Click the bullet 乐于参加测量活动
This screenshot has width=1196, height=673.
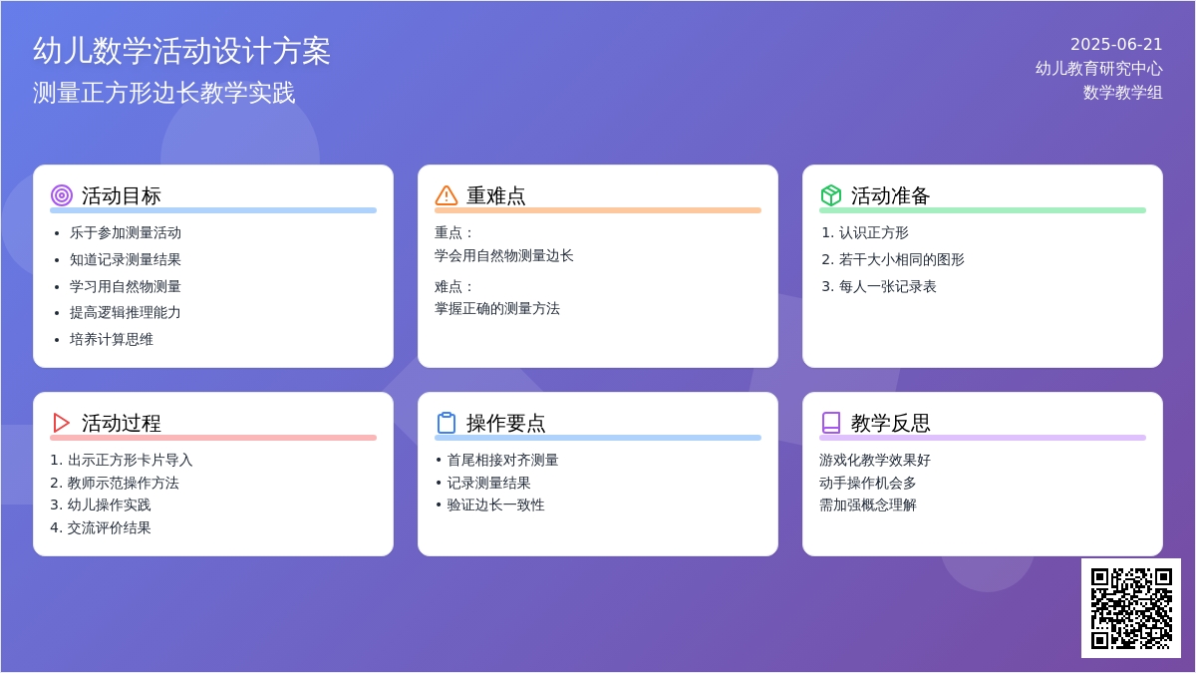pyautogui.click(x=126, y=232)
